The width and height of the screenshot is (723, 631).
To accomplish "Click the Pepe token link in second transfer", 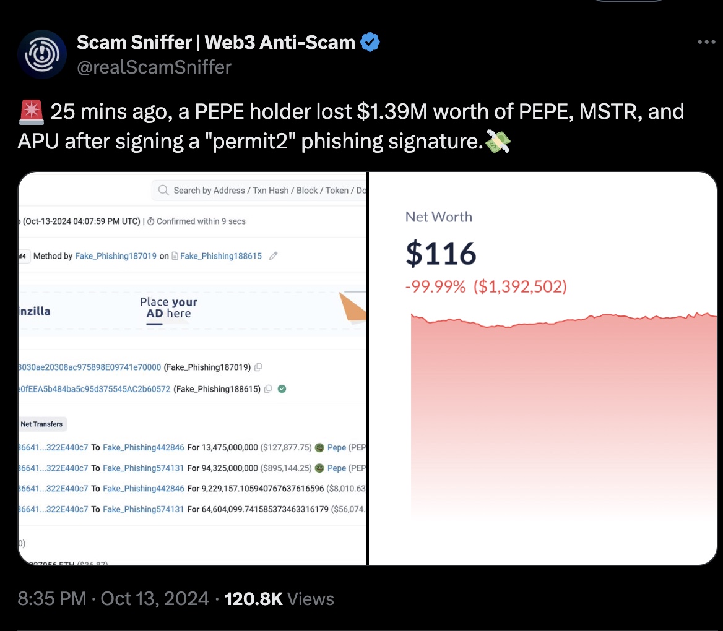I will (337, 468).
